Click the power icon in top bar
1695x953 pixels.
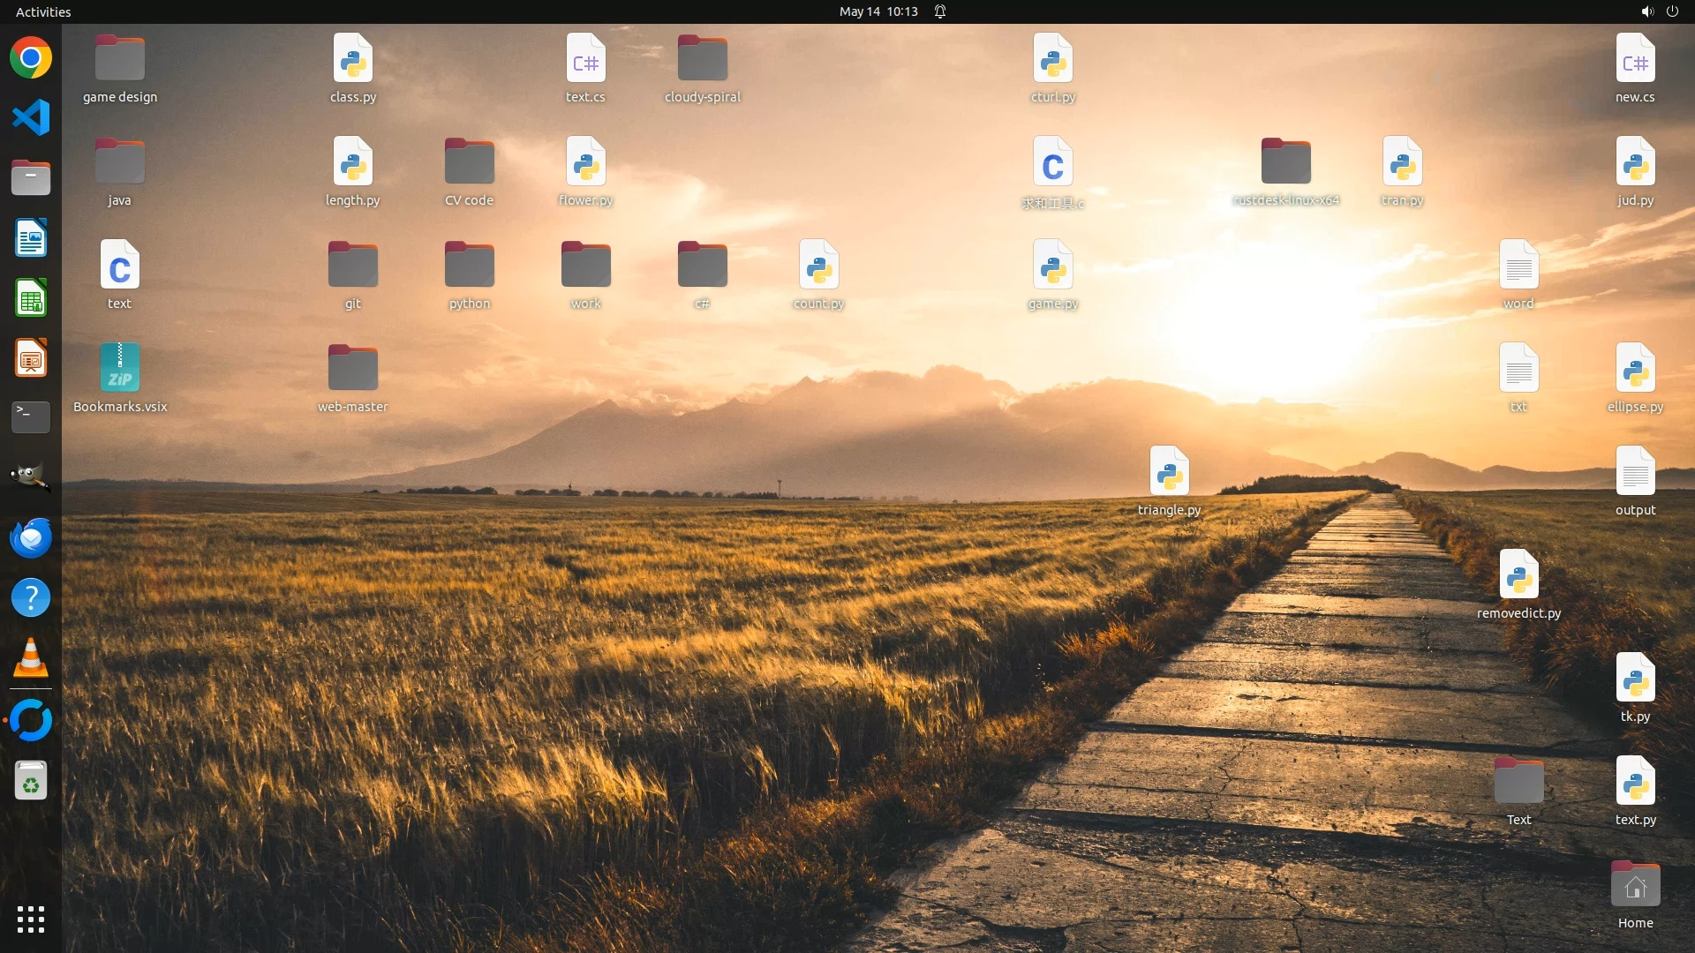(1672, 11)
